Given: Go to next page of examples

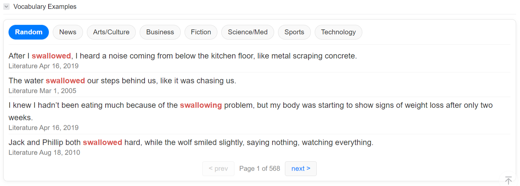Looking at the screenshot, I should pos(300,169).
